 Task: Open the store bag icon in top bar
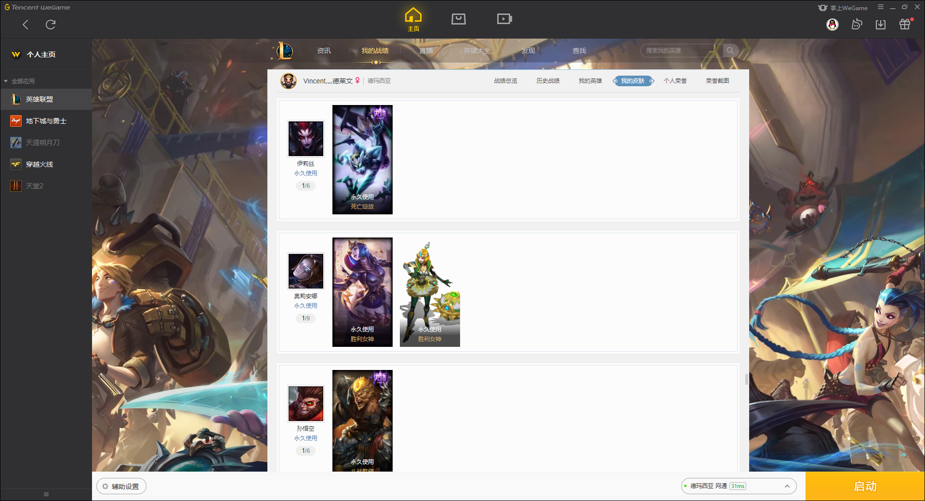[x=459, y=19]
